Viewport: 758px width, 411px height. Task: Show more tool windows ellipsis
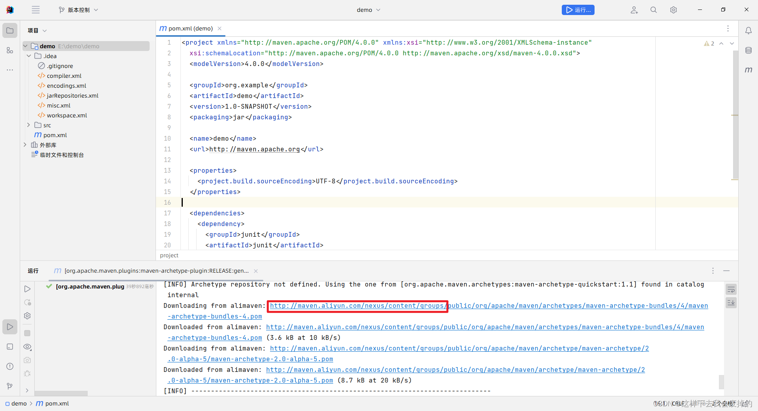point(10,70)
